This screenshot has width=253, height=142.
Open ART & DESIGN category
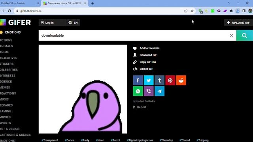[9, 129]
